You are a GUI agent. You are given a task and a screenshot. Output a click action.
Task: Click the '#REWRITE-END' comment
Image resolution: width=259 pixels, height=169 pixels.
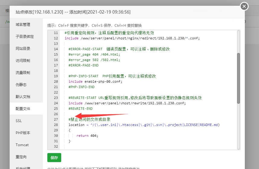[81, 109]
